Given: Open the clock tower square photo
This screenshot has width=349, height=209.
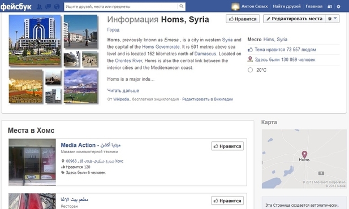Looking at the screenshot, I should click(x=80, y=32).
